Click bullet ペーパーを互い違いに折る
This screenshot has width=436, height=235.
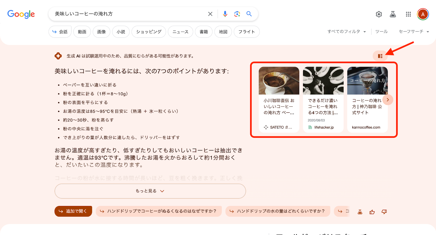pyautogui.click(x=90, y=85)
